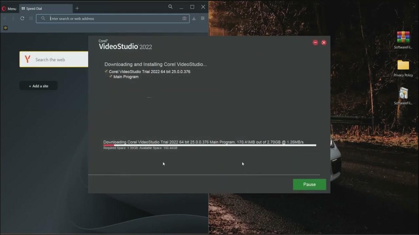Open the Opera Menu button
This screenshot has width=419, height=235.
click(x=9, y=8)
